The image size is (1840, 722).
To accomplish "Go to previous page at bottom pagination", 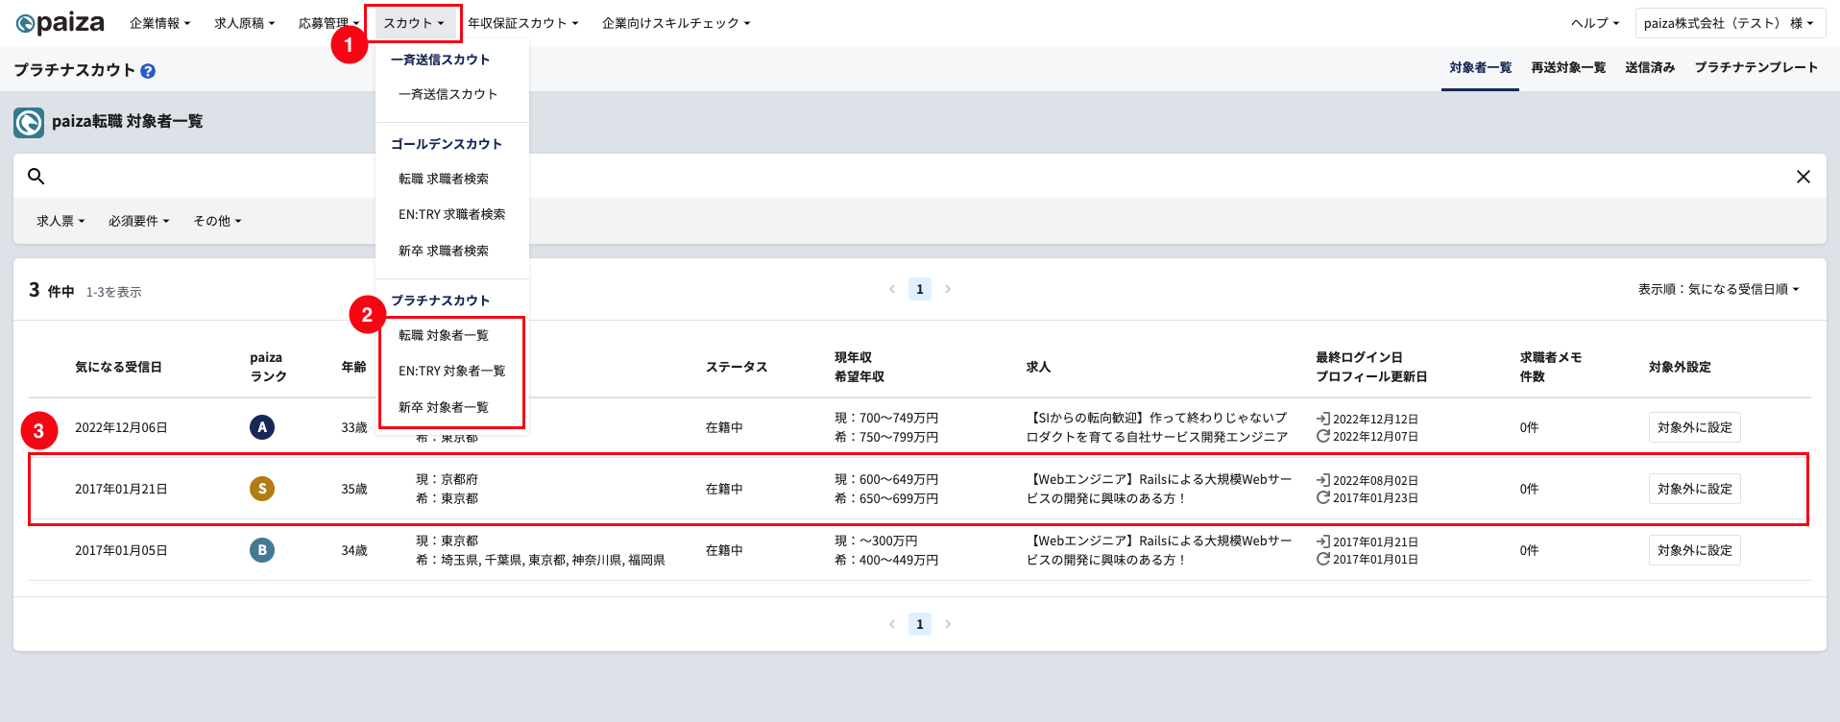I will 892,624.
